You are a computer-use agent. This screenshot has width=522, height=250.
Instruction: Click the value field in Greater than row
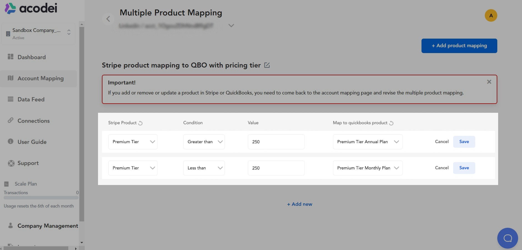tap(276, 142)
